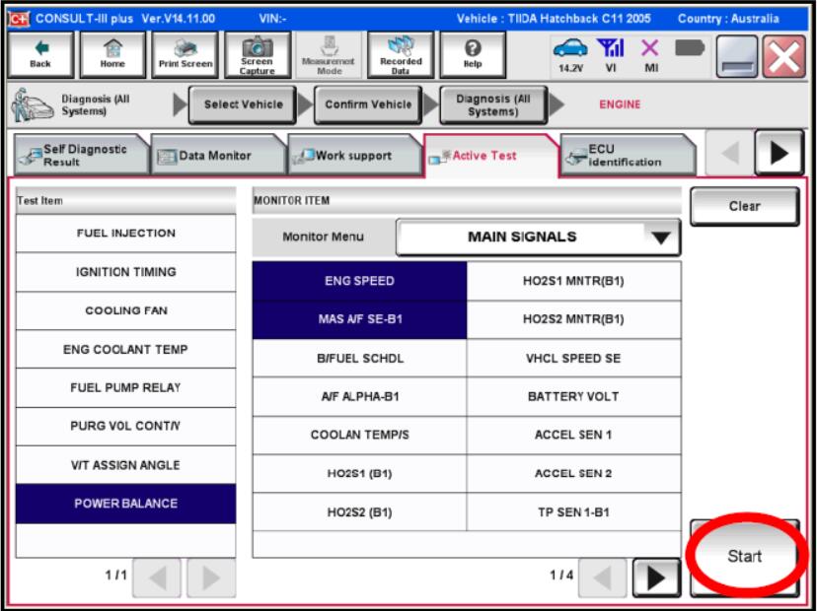The width and height of the screenshot is (817, 611).
Task: Open the ECU Identification tab
Action: tap(628, 155)
